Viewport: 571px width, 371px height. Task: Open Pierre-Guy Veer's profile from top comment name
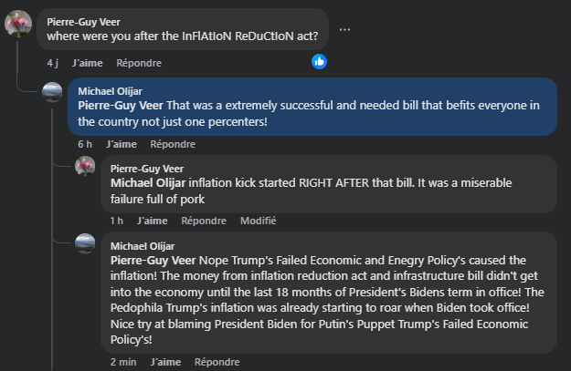(x=83, y=21)
